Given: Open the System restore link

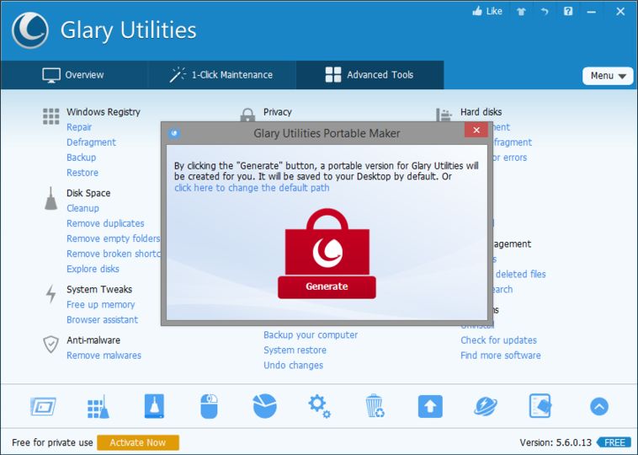Looking at the screenshot, I should pyautogui.click(x=295, y=350).
